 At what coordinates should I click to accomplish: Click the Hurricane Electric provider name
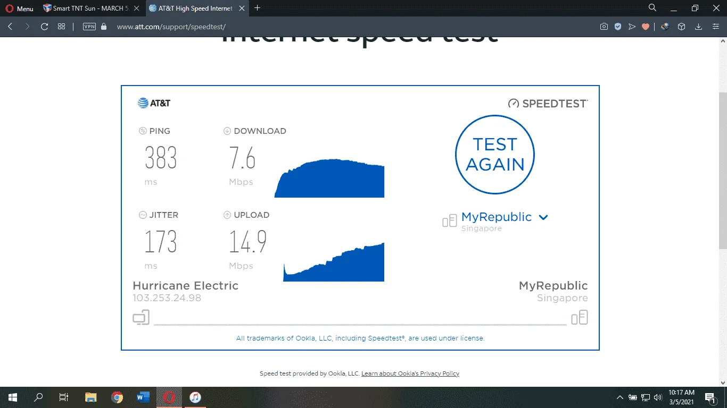[x=185, y=286]
